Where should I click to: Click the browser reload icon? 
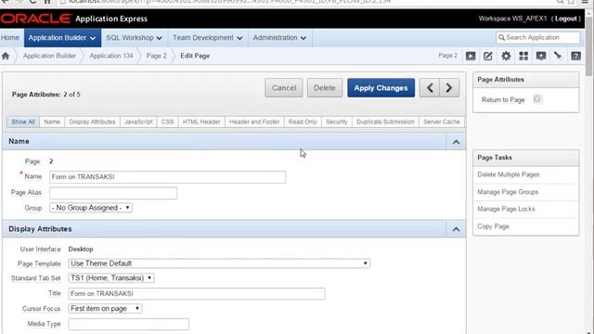pyautogui.click(x=33, y=2)
